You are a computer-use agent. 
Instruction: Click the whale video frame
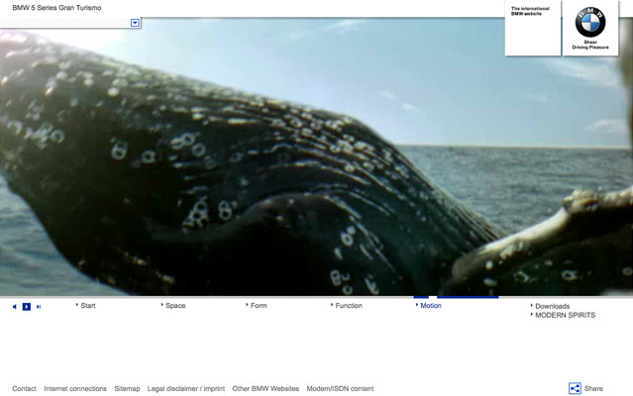tap(317, 157)
